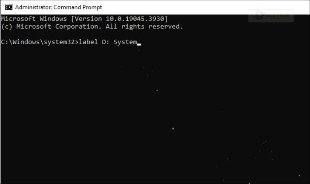Click the blinking text cursor after System
Screen dimensions: 310x184
click(139, 45)
